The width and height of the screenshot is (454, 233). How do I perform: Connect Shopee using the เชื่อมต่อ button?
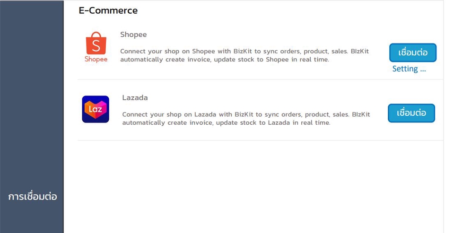(412, 52)
